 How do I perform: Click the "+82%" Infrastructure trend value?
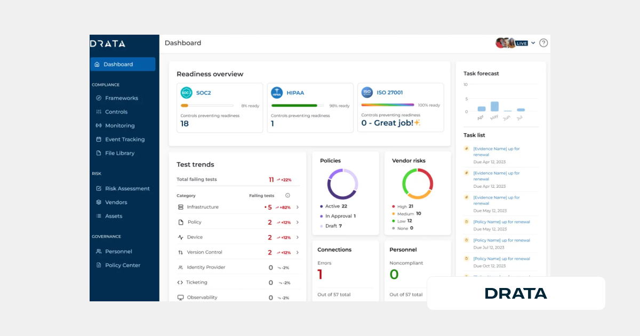pos(283,207)
